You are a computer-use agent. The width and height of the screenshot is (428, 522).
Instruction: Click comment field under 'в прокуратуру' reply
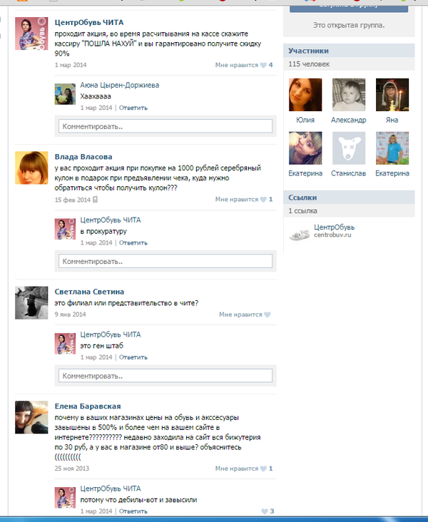point(165,261)
